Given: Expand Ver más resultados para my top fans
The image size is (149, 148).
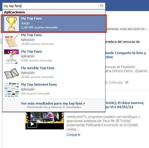Looking at the screenshot, I should point(53,103).
